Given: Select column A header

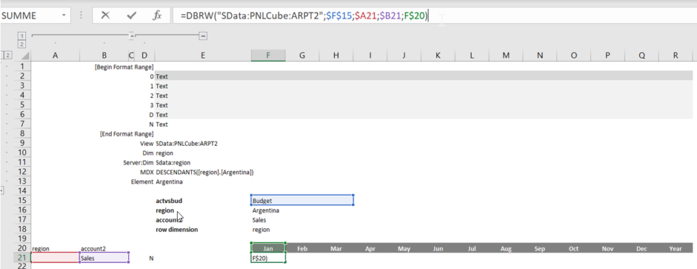Looking at the screenshot, I should coord(55,56).
